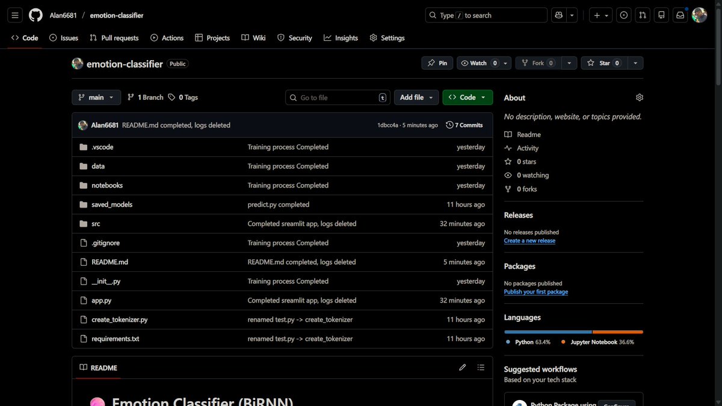View the 0 Tags page

pos(183,97)
